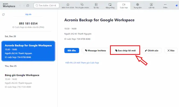Open the Bảng trắng whiteboard tab
Viewport: 179px width, 107px height.
(110, 6)
